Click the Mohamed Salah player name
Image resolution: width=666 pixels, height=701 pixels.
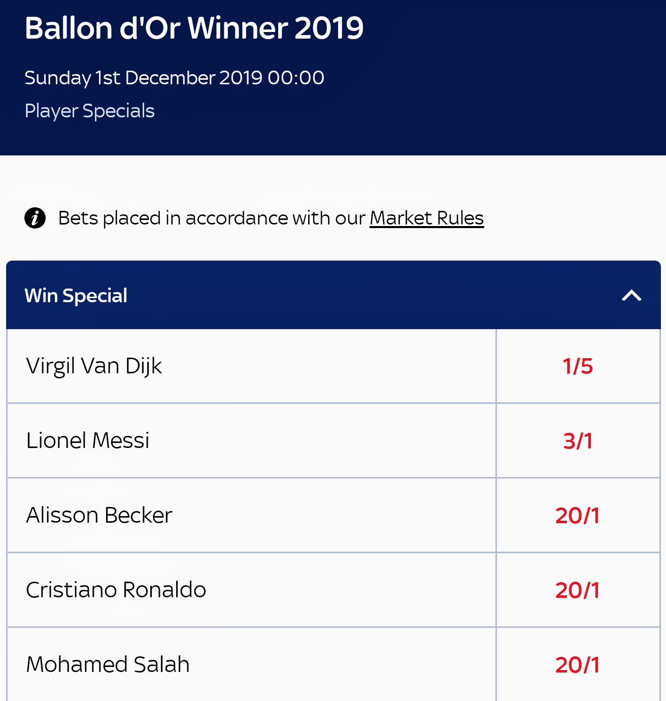point(108,665)
